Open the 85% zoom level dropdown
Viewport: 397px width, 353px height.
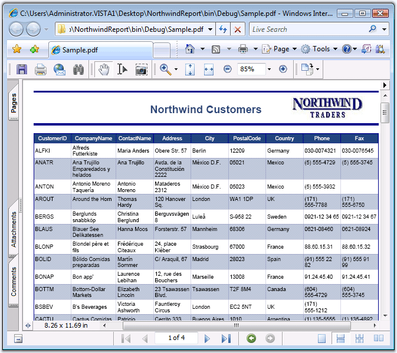[269, 70]
